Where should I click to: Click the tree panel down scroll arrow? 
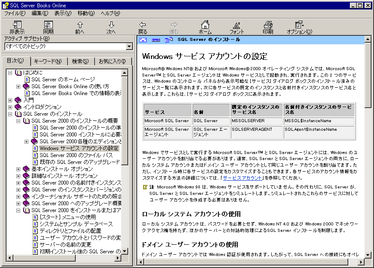[x=125, y=251]
